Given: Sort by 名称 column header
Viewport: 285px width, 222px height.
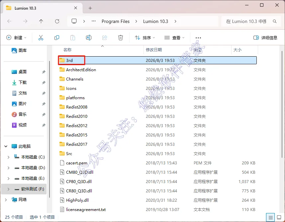Looking at the screenshot, I should [x=67, y=50].
